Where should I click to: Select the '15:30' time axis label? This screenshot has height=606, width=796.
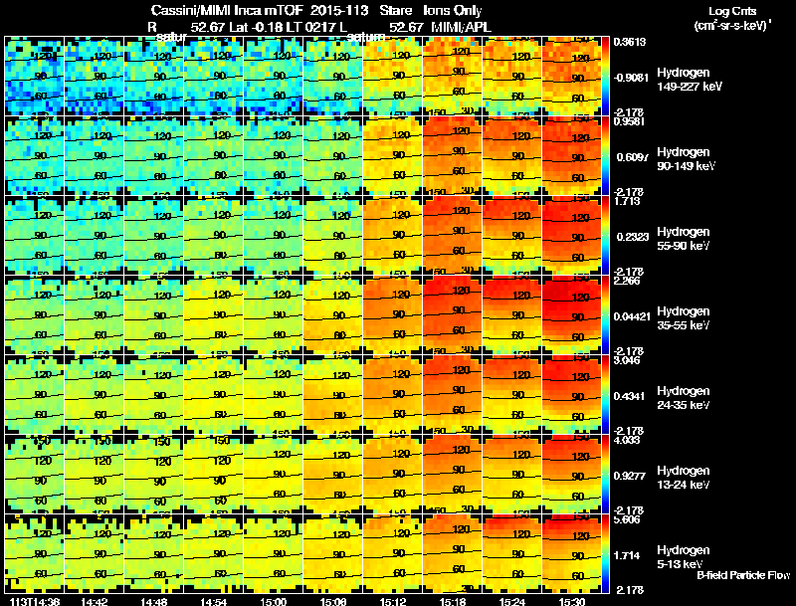coord(572,601)
